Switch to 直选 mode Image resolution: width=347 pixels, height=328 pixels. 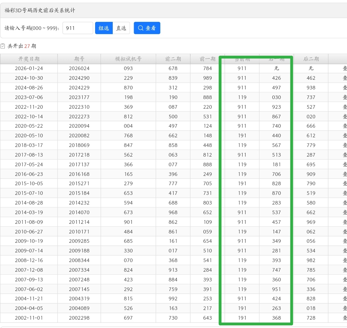point(121,28)
